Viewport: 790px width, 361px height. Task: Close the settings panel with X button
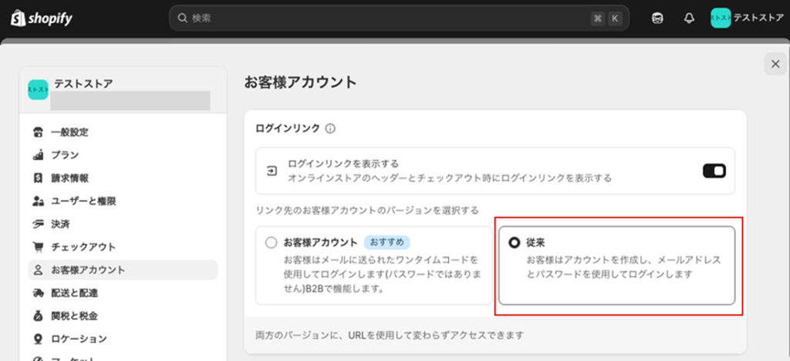click(x=775, y=64)
